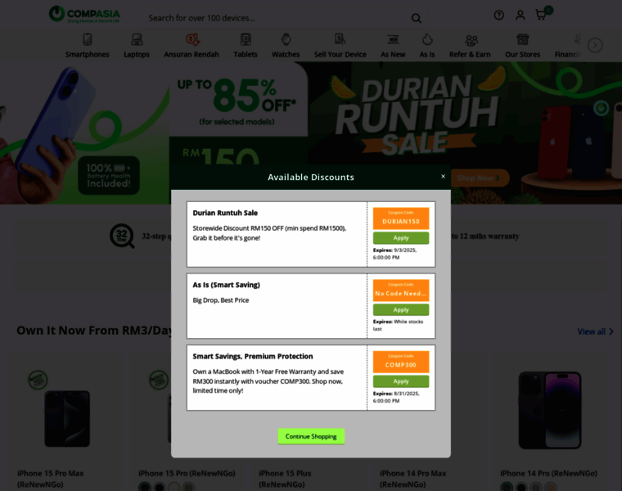Click the Tablets category icon
The height and width of the screenshot is (491, 622).
coord(246,39)
